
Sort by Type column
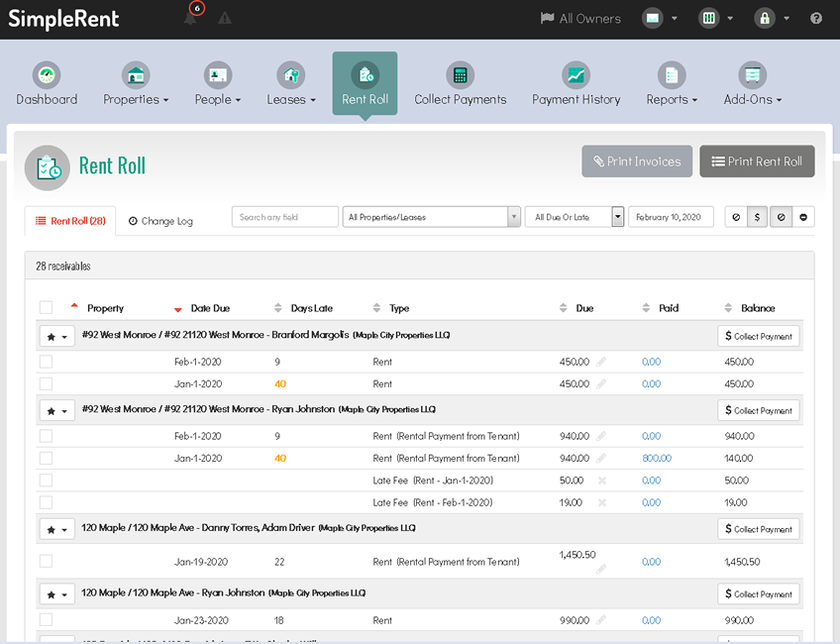[376, 307]
